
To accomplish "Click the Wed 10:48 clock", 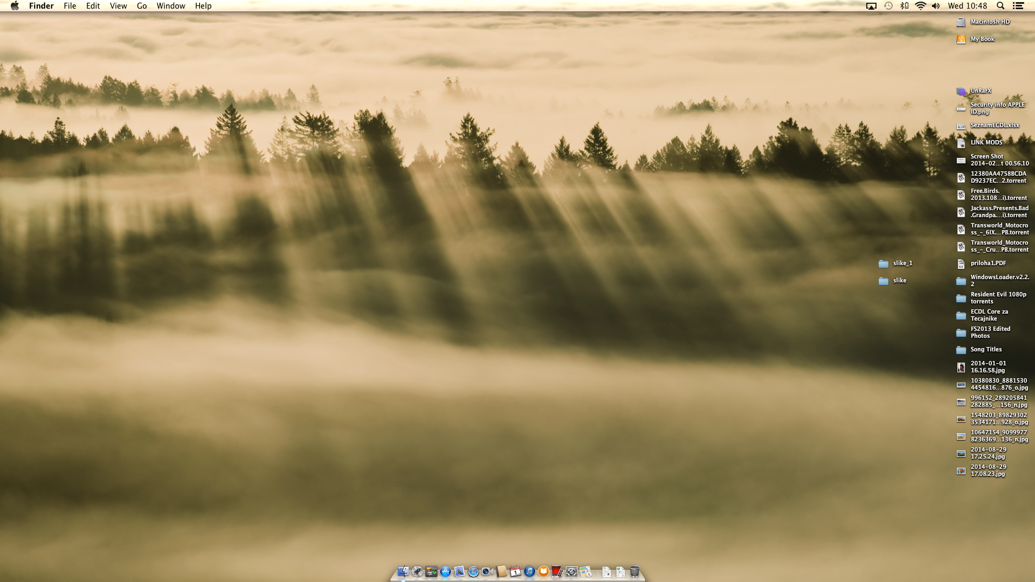I will pyautogui.click(x=968, y=6).
